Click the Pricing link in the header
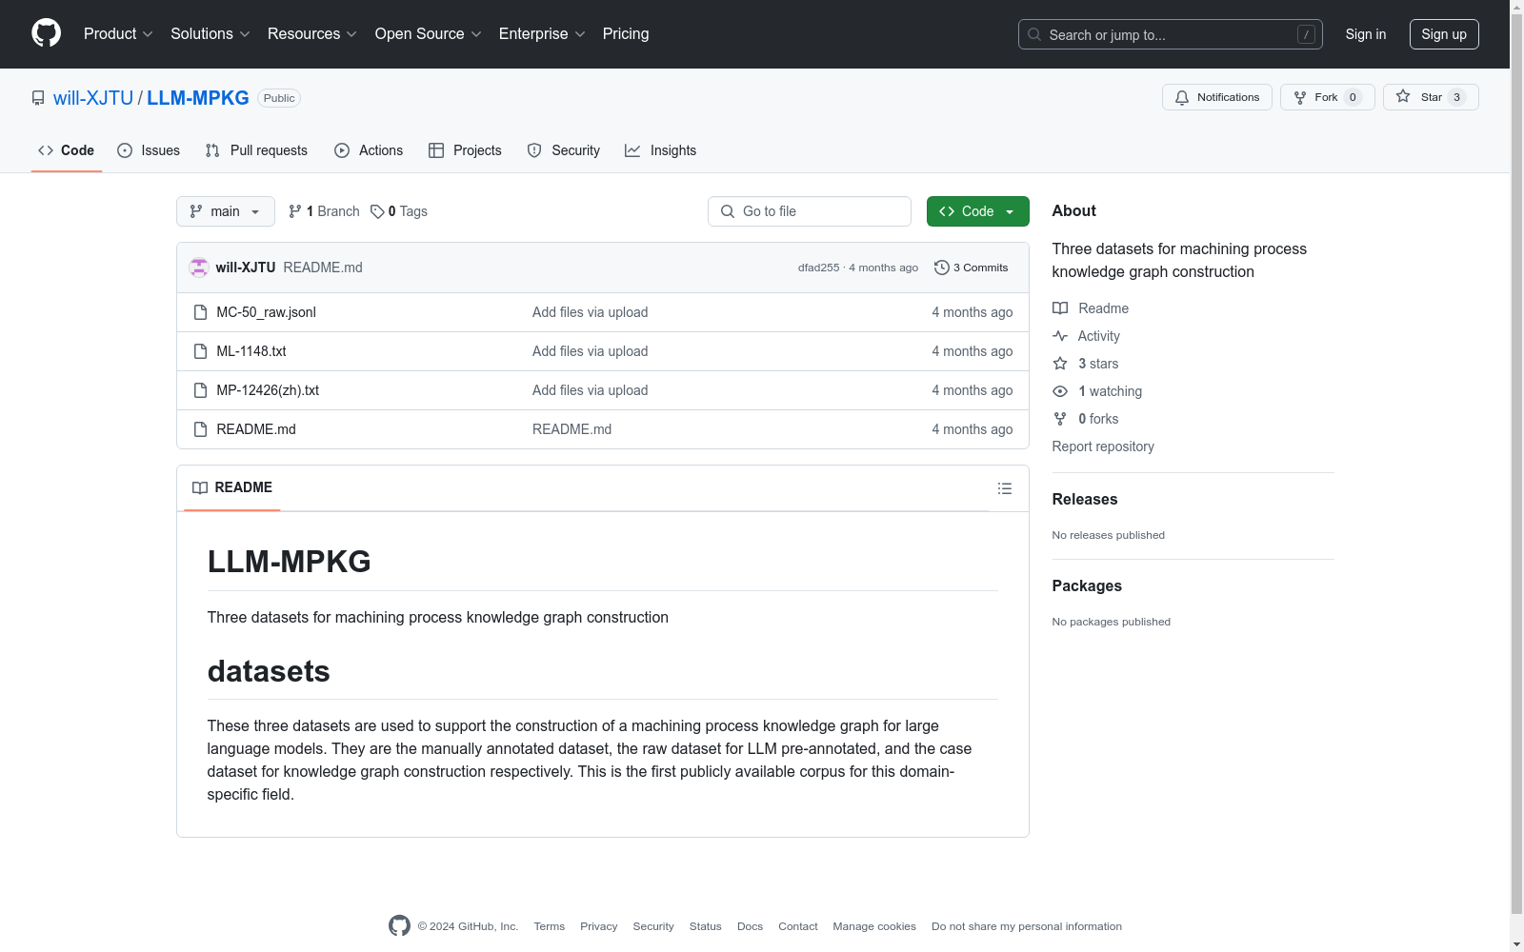The width and height of the screenshot is (1524, 952). (x=626, y=33)
